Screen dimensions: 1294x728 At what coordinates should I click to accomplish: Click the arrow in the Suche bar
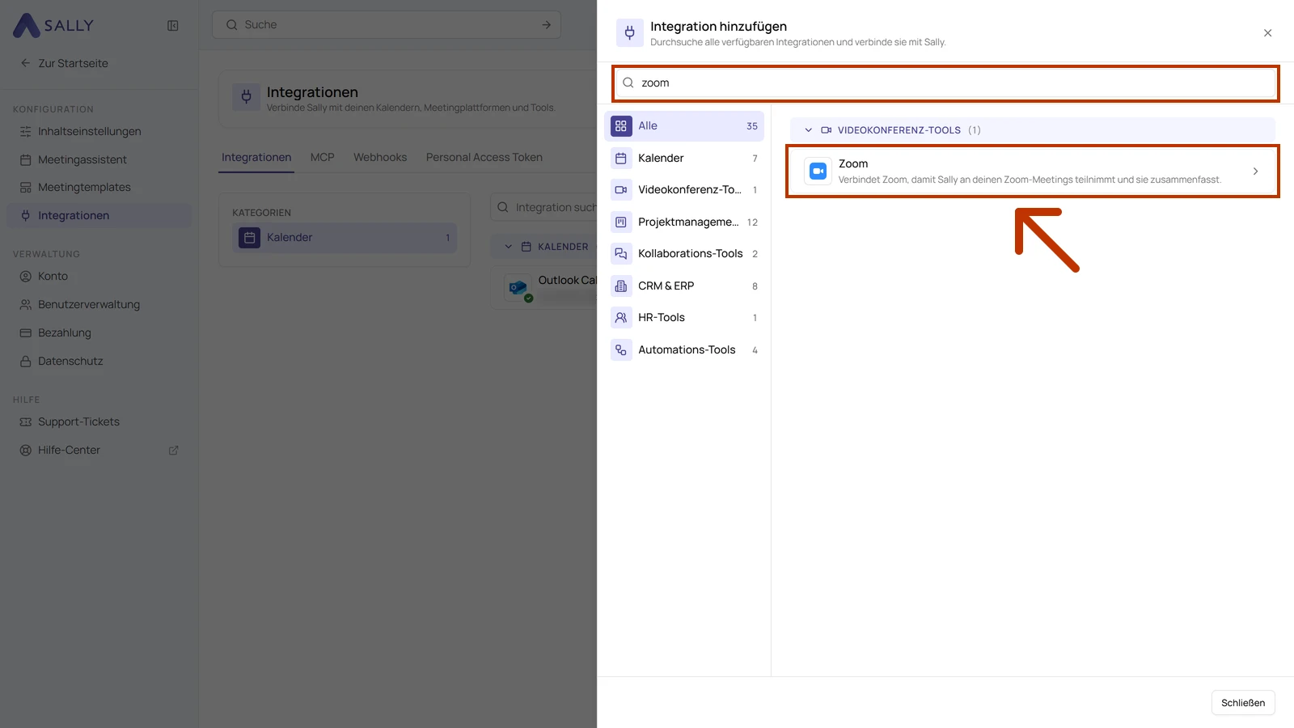[x=547, y=25]
